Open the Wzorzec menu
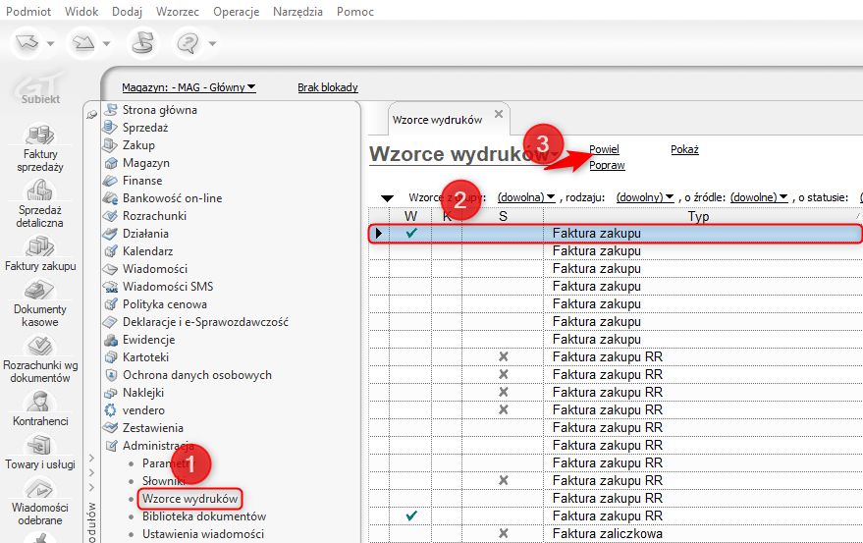Viewport: 863px width, 543px height. 178,12
